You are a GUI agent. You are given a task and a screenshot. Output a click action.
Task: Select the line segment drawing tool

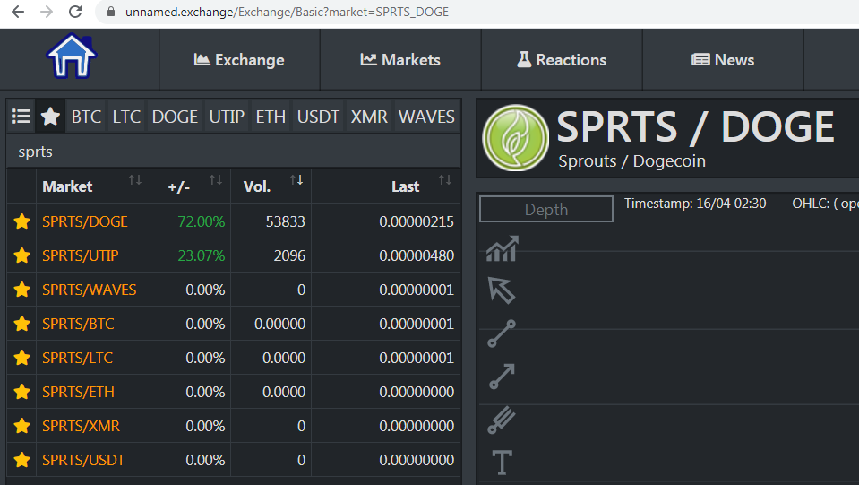click(x=502, y=333)
